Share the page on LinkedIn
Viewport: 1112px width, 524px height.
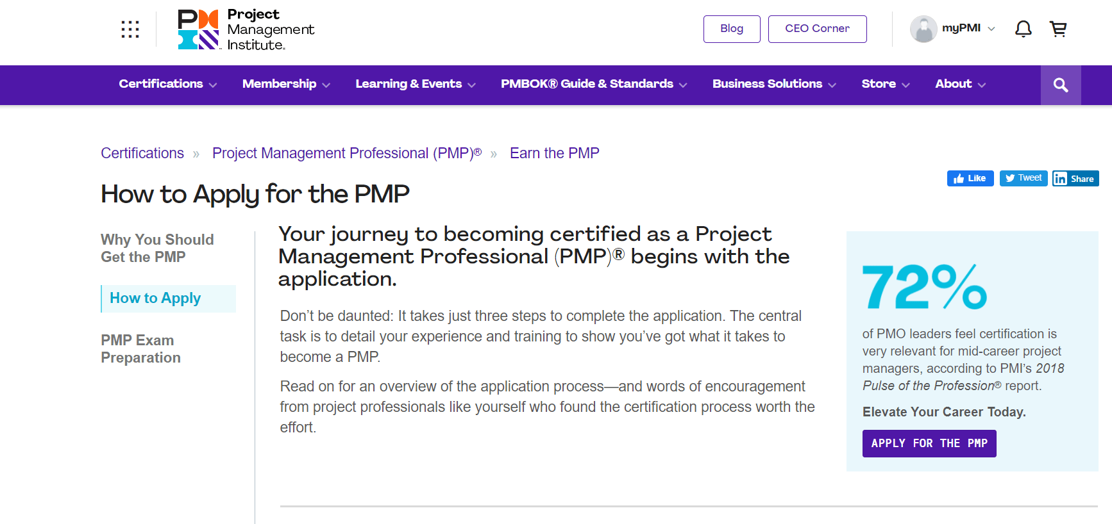coord(1075,178)
